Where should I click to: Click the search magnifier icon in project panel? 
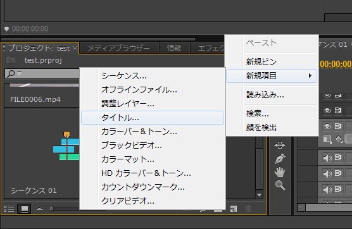[x=11, y=73]
